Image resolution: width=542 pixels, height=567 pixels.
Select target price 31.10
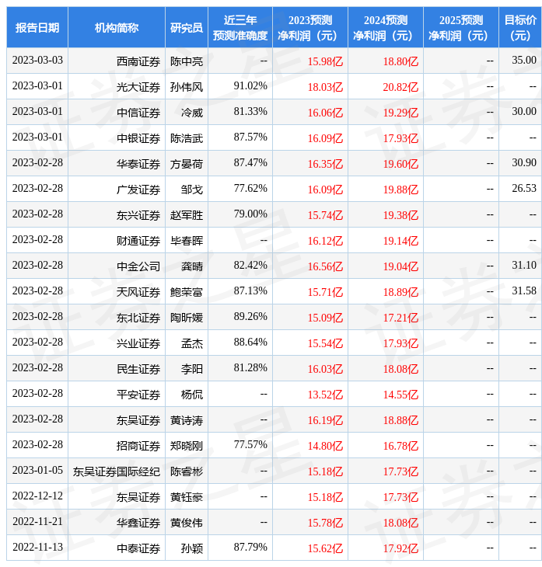pyautogui.click(x=524, y=266)
